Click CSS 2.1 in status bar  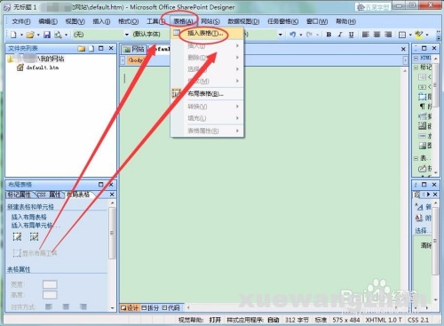(x=418, y=320)
